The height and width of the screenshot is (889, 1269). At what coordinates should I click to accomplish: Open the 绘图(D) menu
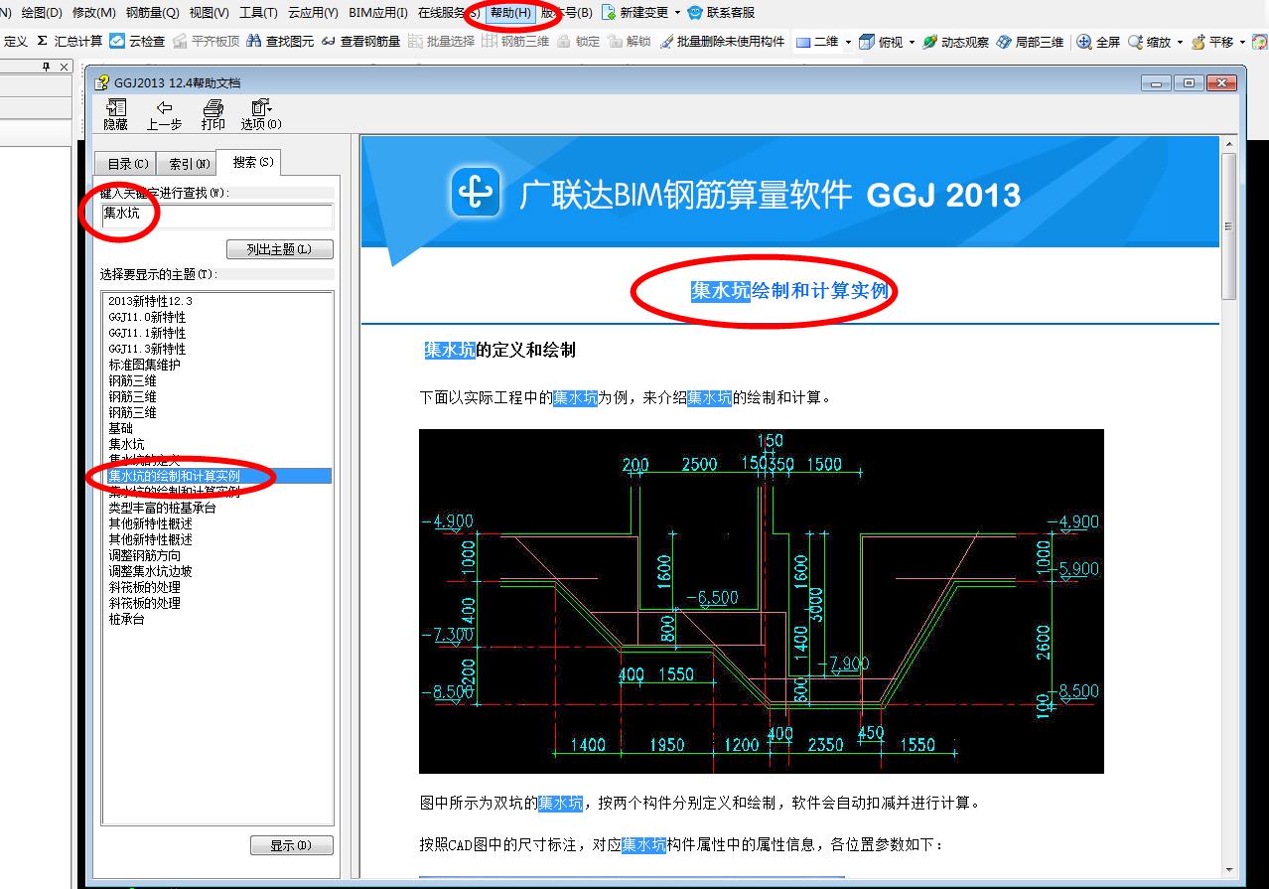[x=42, y=12]
